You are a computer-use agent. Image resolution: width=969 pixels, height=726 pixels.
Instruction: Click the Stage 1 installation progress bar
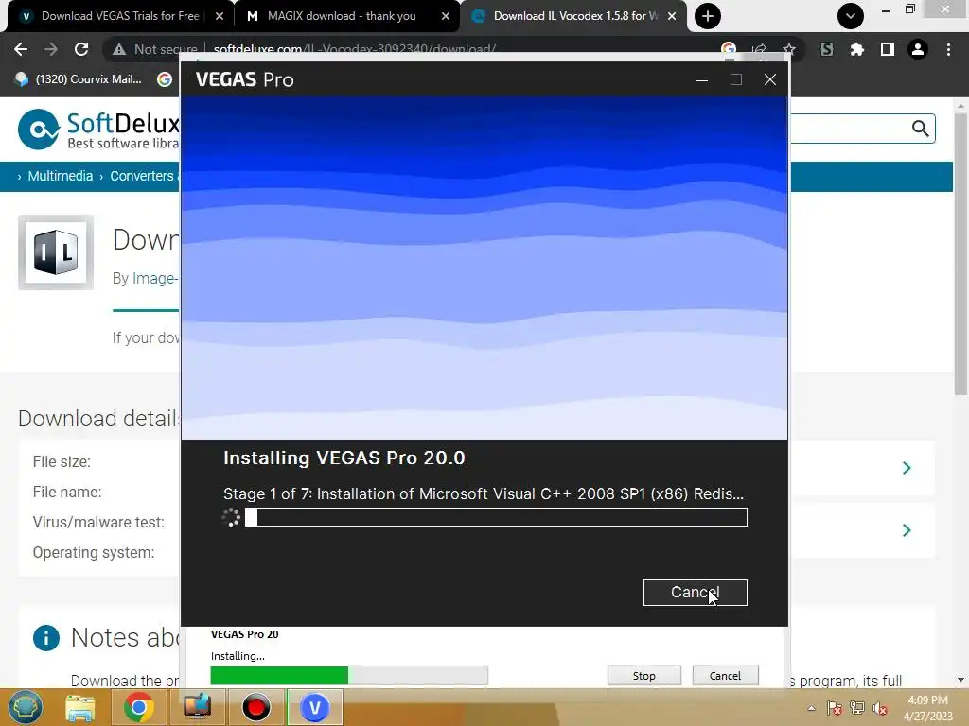pos(496,517)
